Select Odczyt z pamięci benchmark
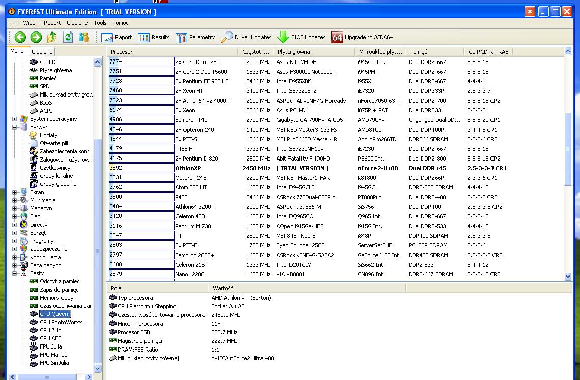Screen dimensions: 580x380 pyautogui.click(x=60, y=281)
